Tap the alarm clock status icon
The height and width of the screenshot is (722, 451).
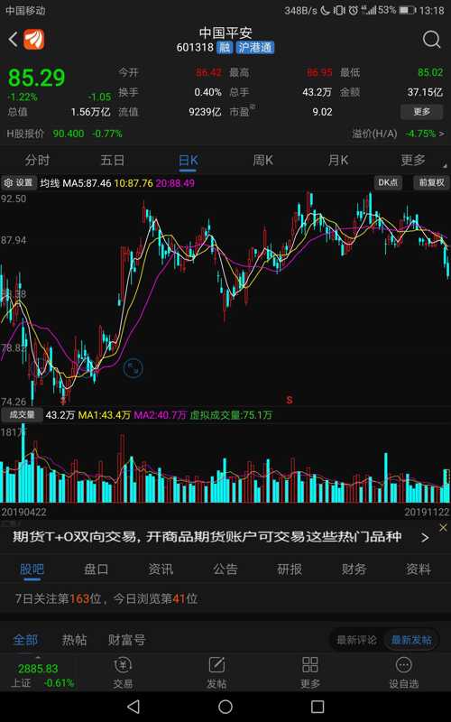coord(353,10)
